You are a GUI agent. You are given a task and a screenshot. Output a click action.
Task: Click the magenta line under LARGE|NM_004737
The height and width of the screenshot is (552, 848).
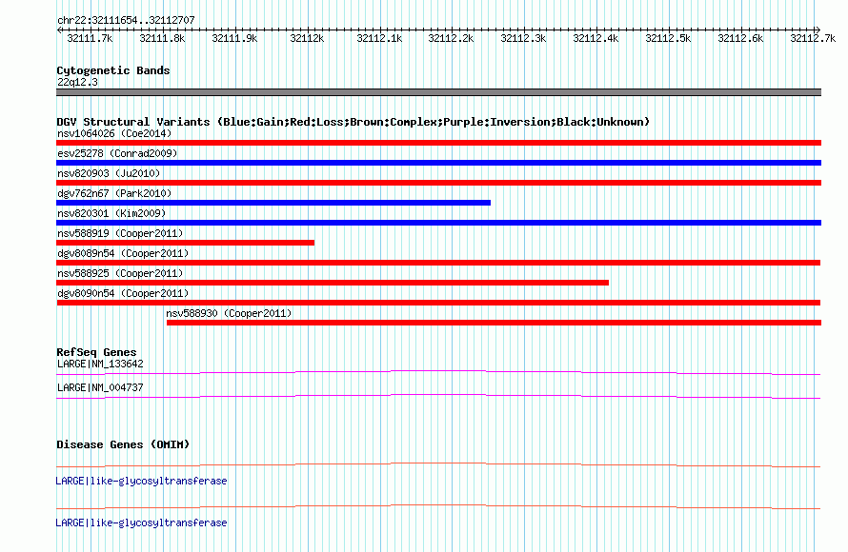tap(438, 397)
